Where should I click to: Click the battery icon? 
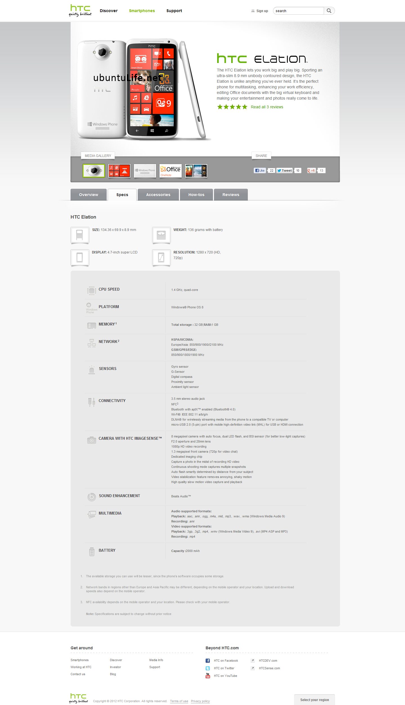[x=92, y=552]
